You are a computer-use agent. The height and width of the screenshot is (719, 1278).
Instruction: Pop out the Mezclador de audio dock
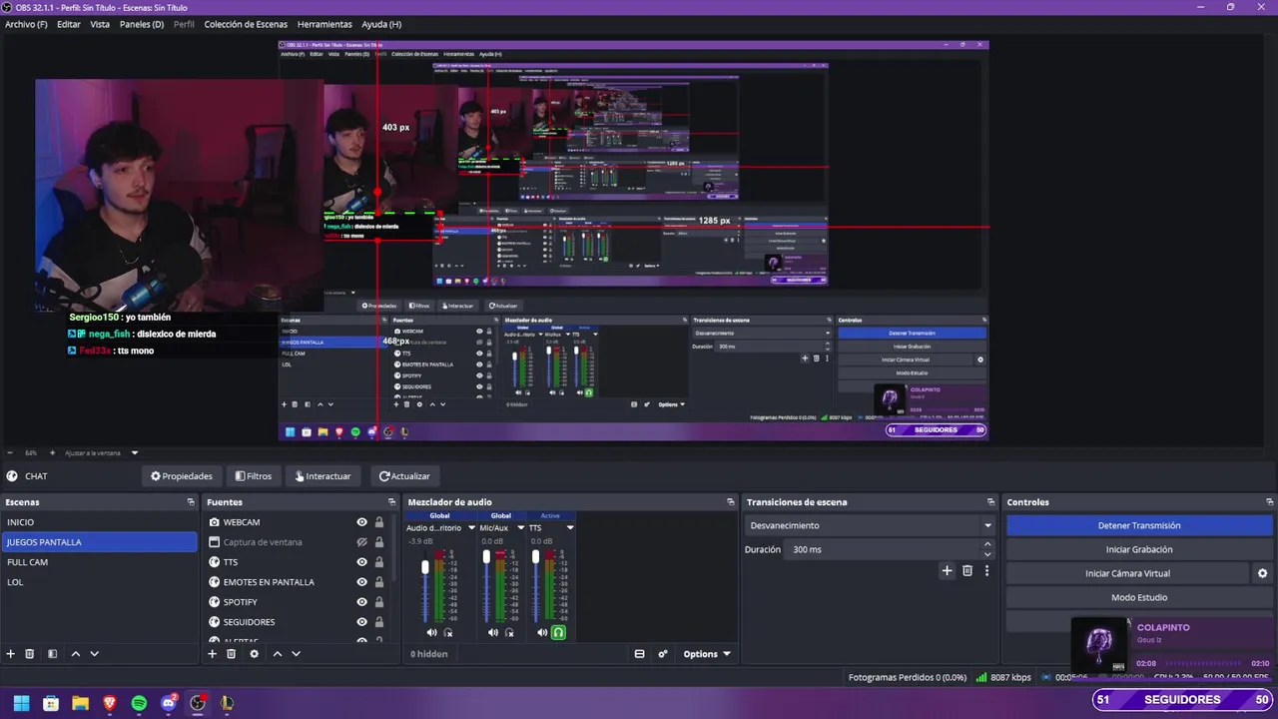730,502
